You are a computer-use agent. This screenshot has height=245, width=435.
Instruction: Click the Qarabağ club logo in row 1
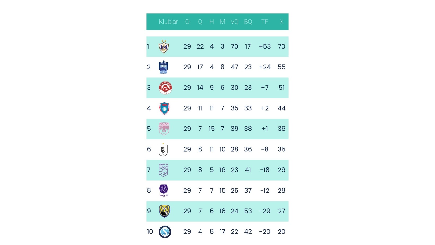coord(164,47)
